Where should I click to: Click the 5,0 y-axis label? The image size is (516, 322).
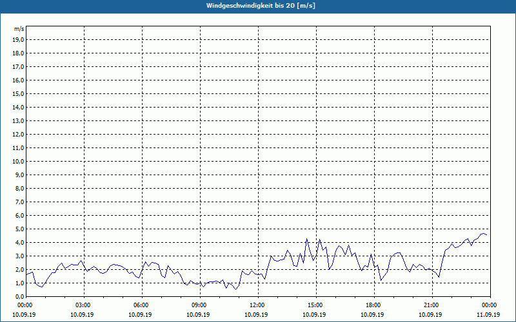19,229
